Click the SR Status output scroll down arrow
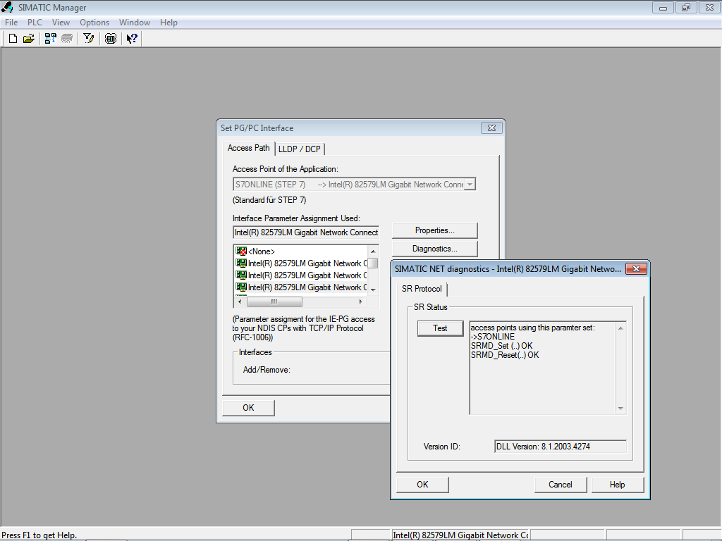 [620, 409]
